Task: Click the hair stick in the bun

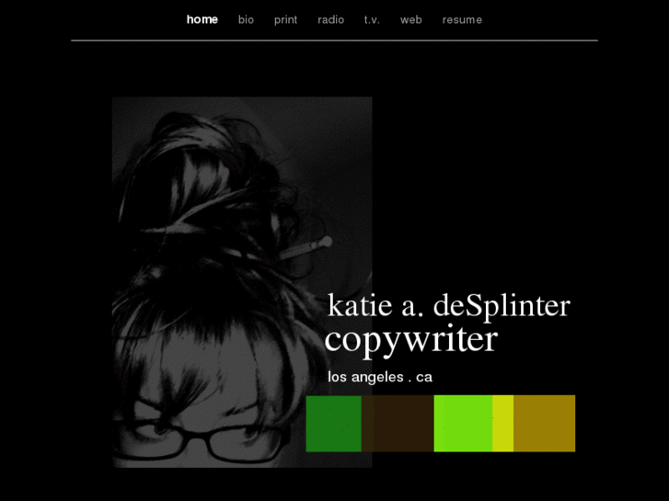Action: coord(302,249)
